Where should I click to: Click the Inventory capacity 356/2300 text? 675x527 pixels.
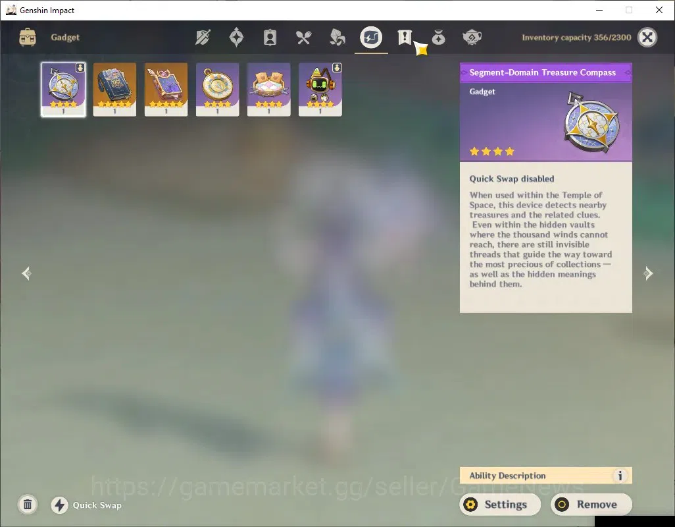tap(576, 38)
